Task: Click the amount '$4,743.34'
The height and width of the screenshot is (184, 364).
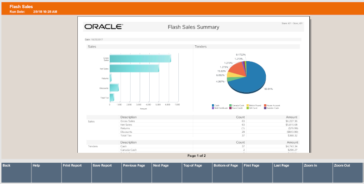Action: 292,146
